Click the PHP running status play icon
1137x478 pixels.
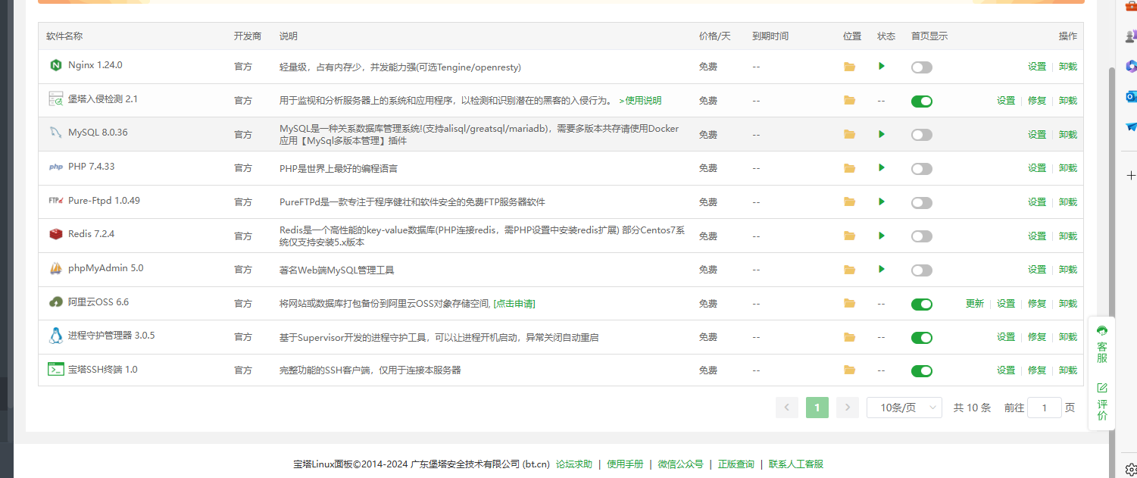tap(881, 167)
